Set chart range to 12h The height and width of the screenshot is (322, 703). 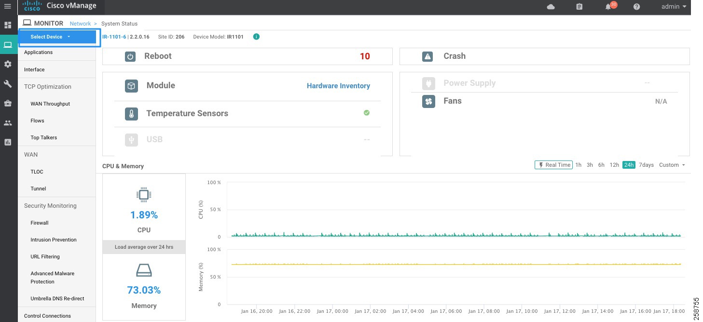point(614,165)
